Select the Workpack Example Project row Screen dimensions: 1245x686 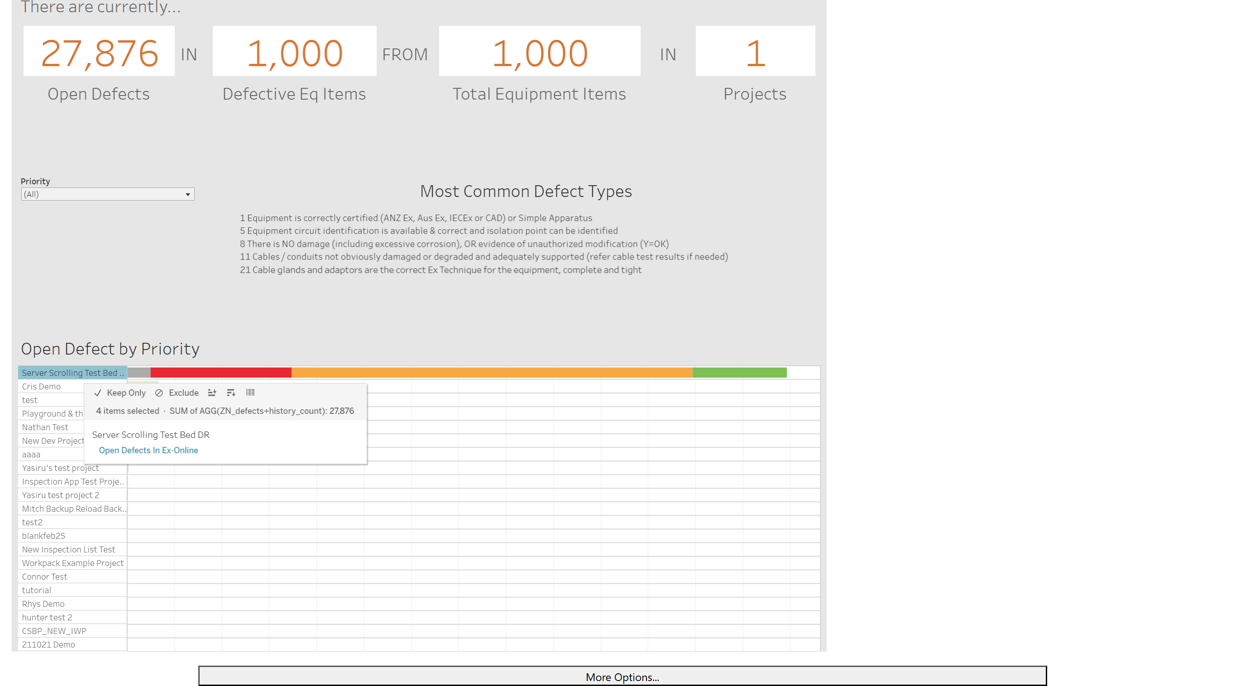(x=72, y=562)
